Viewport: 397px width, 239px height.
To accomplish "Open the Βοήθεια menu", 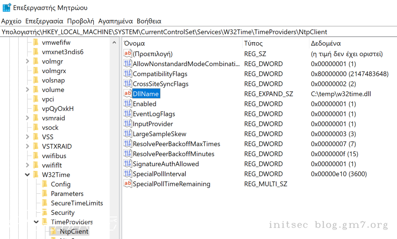I will pos(149,21).
